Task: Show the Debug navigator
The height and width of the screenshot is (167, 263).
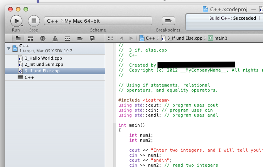Action: point(67,38)
